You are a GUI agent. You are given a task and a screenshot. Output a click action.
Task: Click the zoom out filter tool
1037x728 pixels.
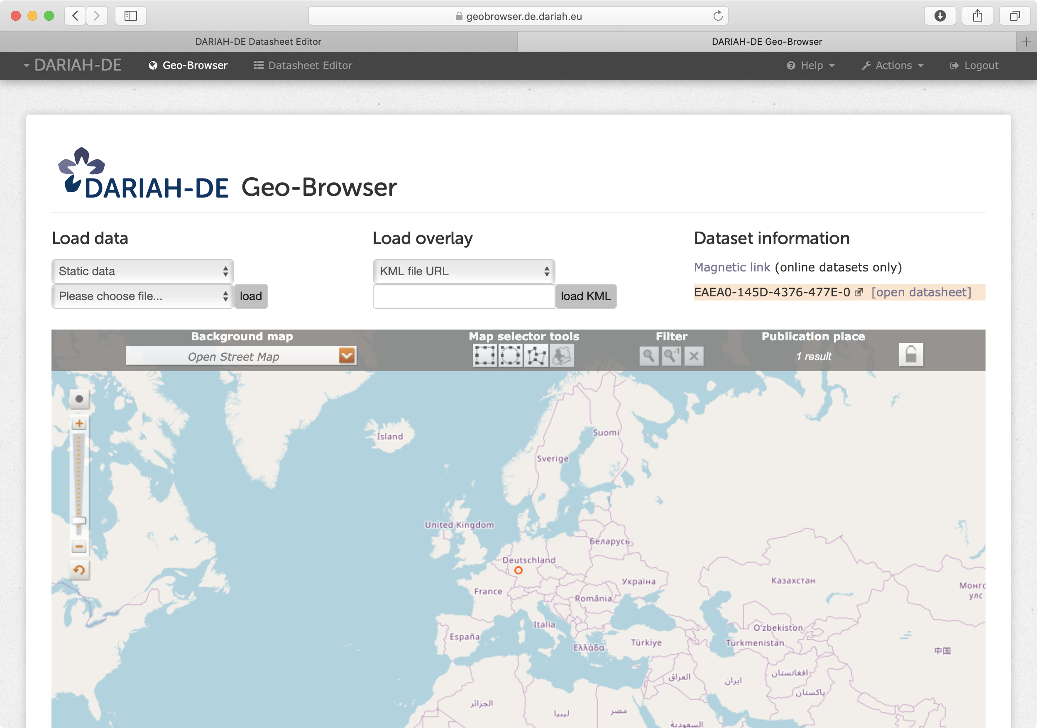670,354
